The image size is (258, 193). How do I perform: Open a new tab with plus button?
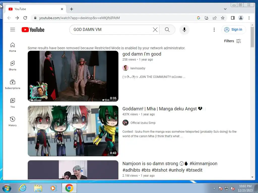point(71,9)
